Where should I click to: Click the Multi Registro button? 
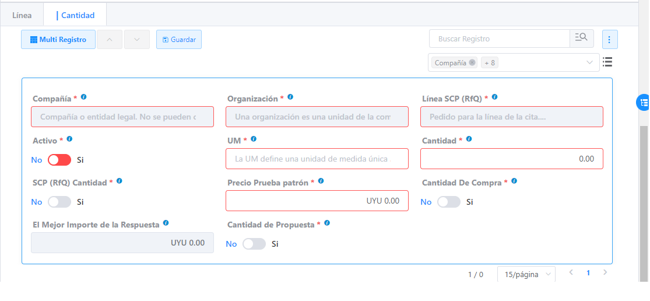[x=58, y=40]
